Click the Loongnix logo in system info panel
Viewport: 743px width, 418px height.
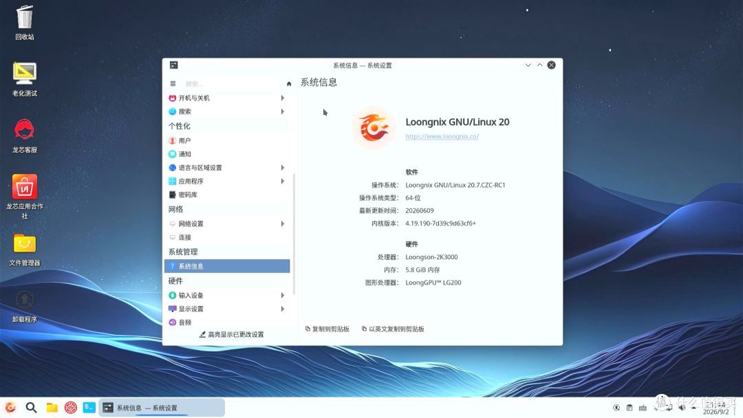tap(374, 128)
